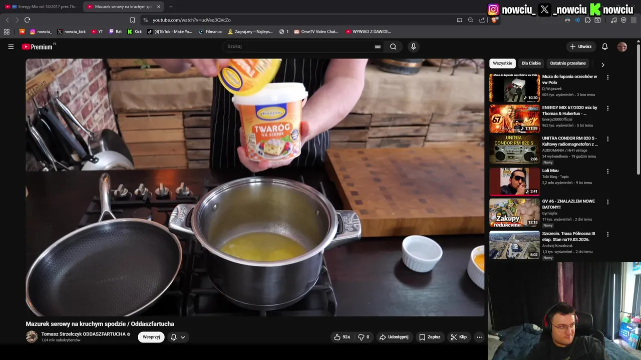The width and height of the screenshot is (641, 360).
Task: Go back in browser history
Action: point(7,20)
